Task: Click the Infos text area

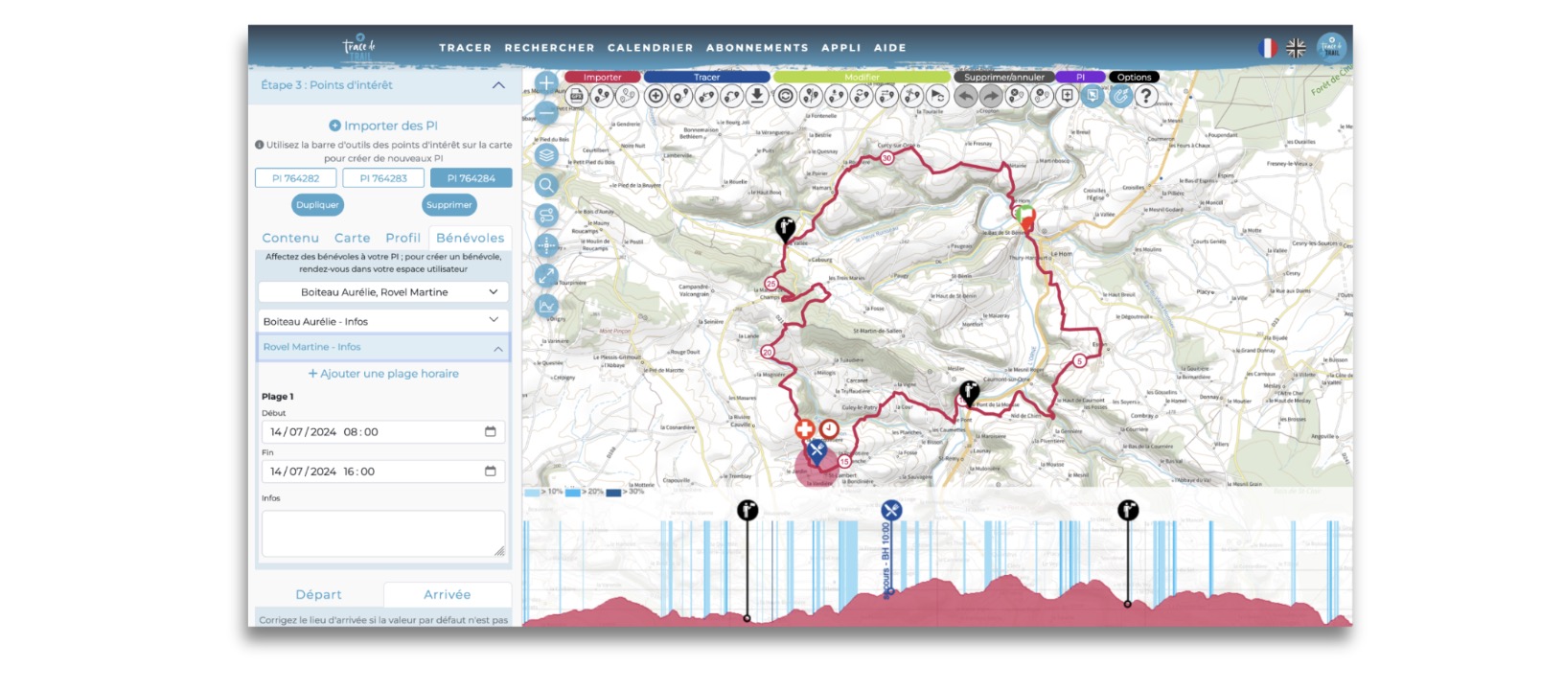Action: point(382,533)
